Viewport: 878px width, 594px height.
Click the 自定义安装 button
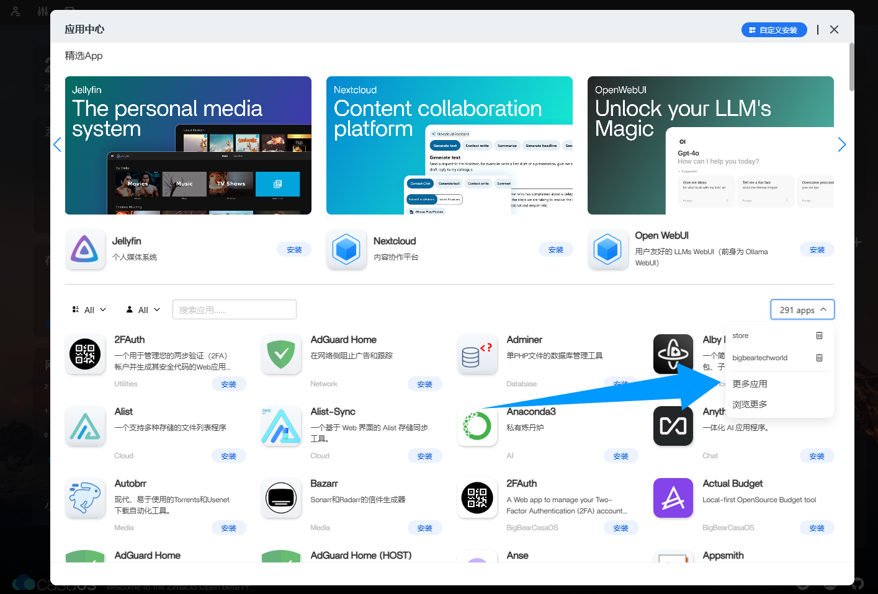pos(774,30)
